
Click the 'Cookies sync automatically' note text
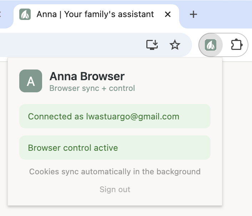pos(115,171)
